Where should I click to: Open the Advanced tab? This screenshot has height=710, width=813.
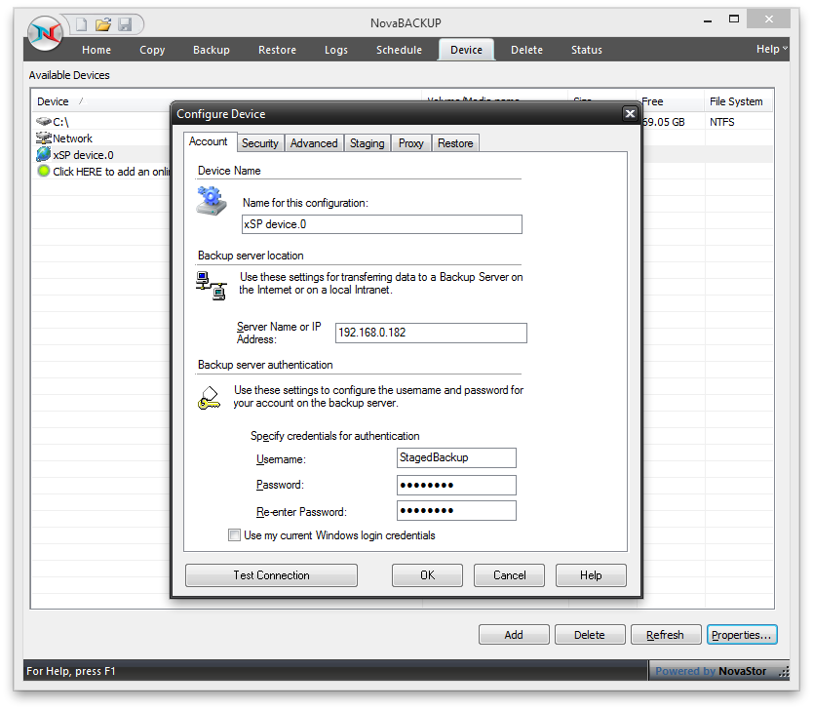(314, 143)
